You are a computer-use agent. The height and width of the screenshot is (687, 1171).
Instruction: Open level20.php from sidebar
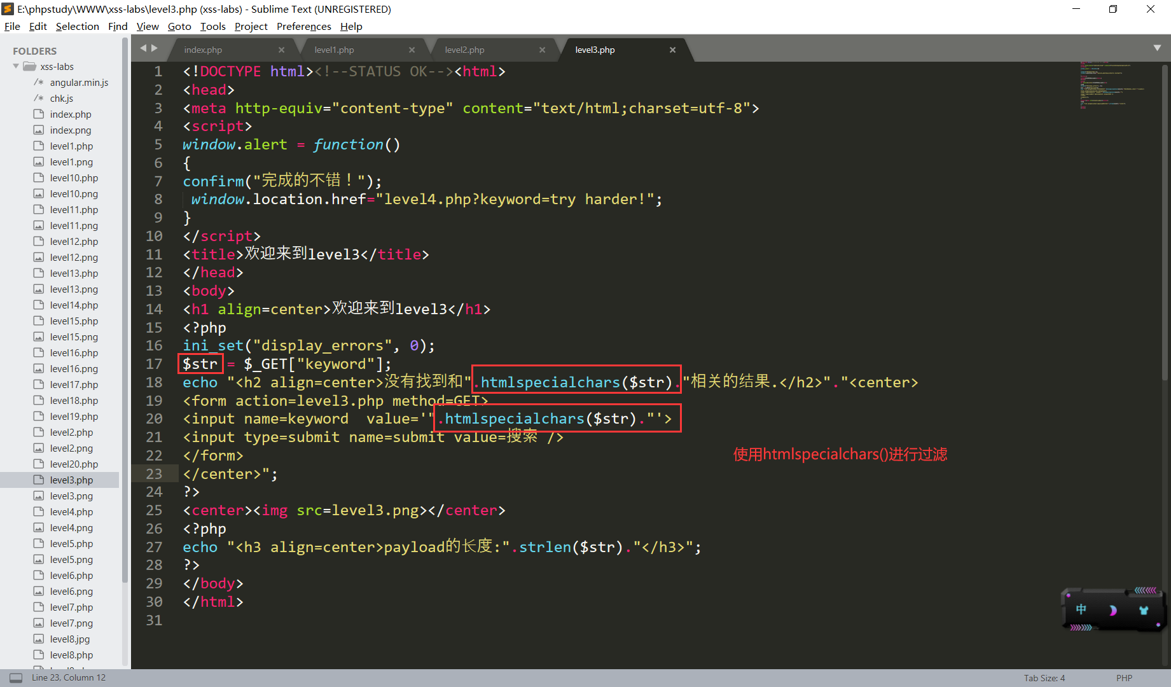pos(74,464)
